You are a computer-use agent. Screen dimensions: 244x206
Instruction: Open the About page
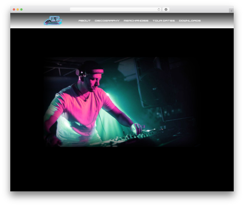click(x=84, y=20)
